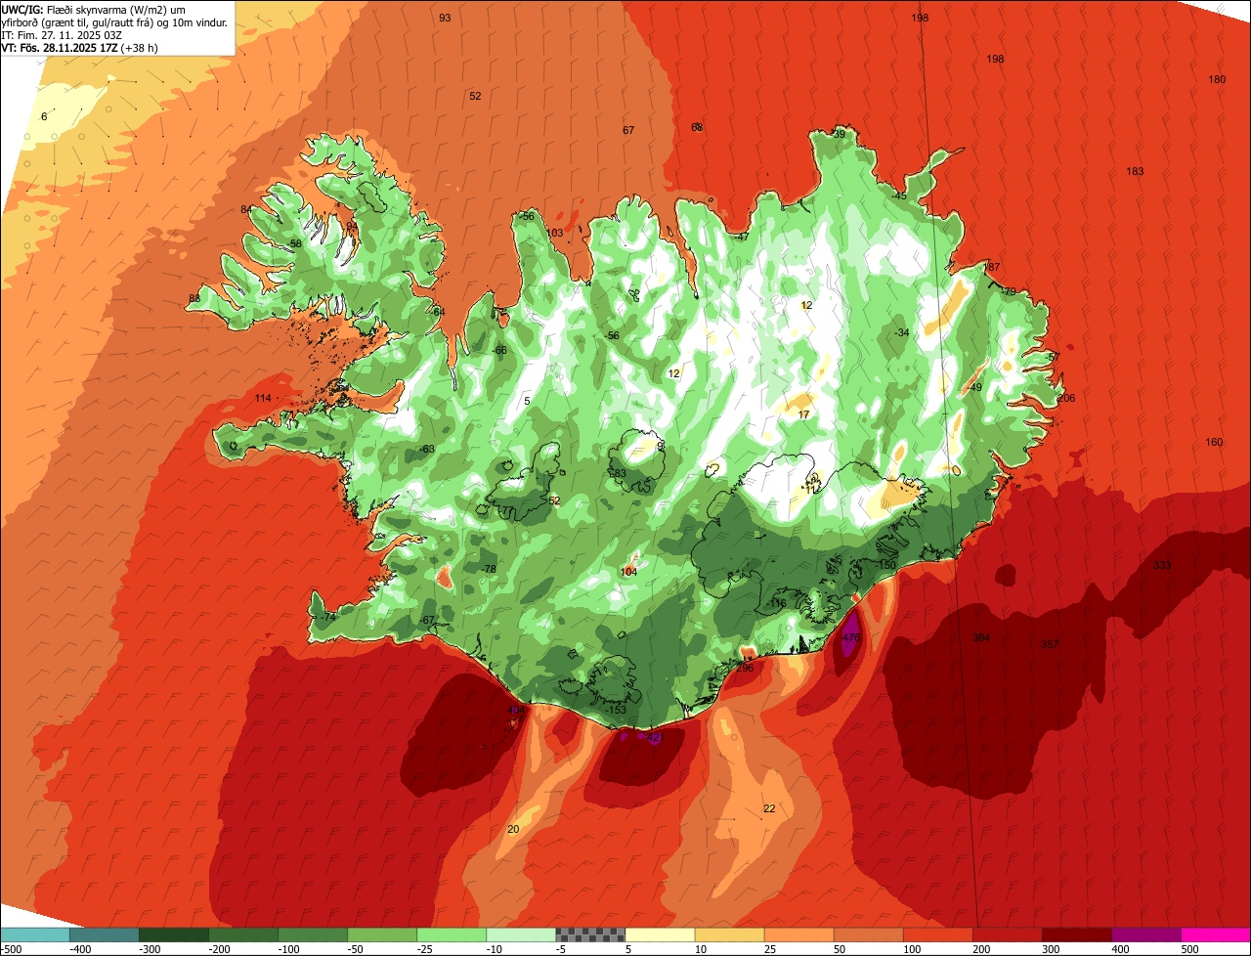Viewport: 1251px width, 956px height.
Task: Click the magenta legend swatch right of 500
Action: (1215, 934)
